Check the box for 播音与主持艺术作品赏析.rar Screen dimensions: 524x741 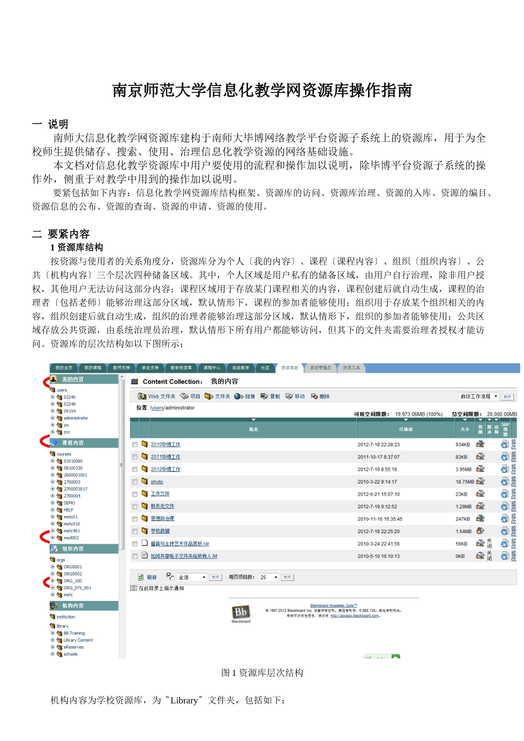point(135,544)
